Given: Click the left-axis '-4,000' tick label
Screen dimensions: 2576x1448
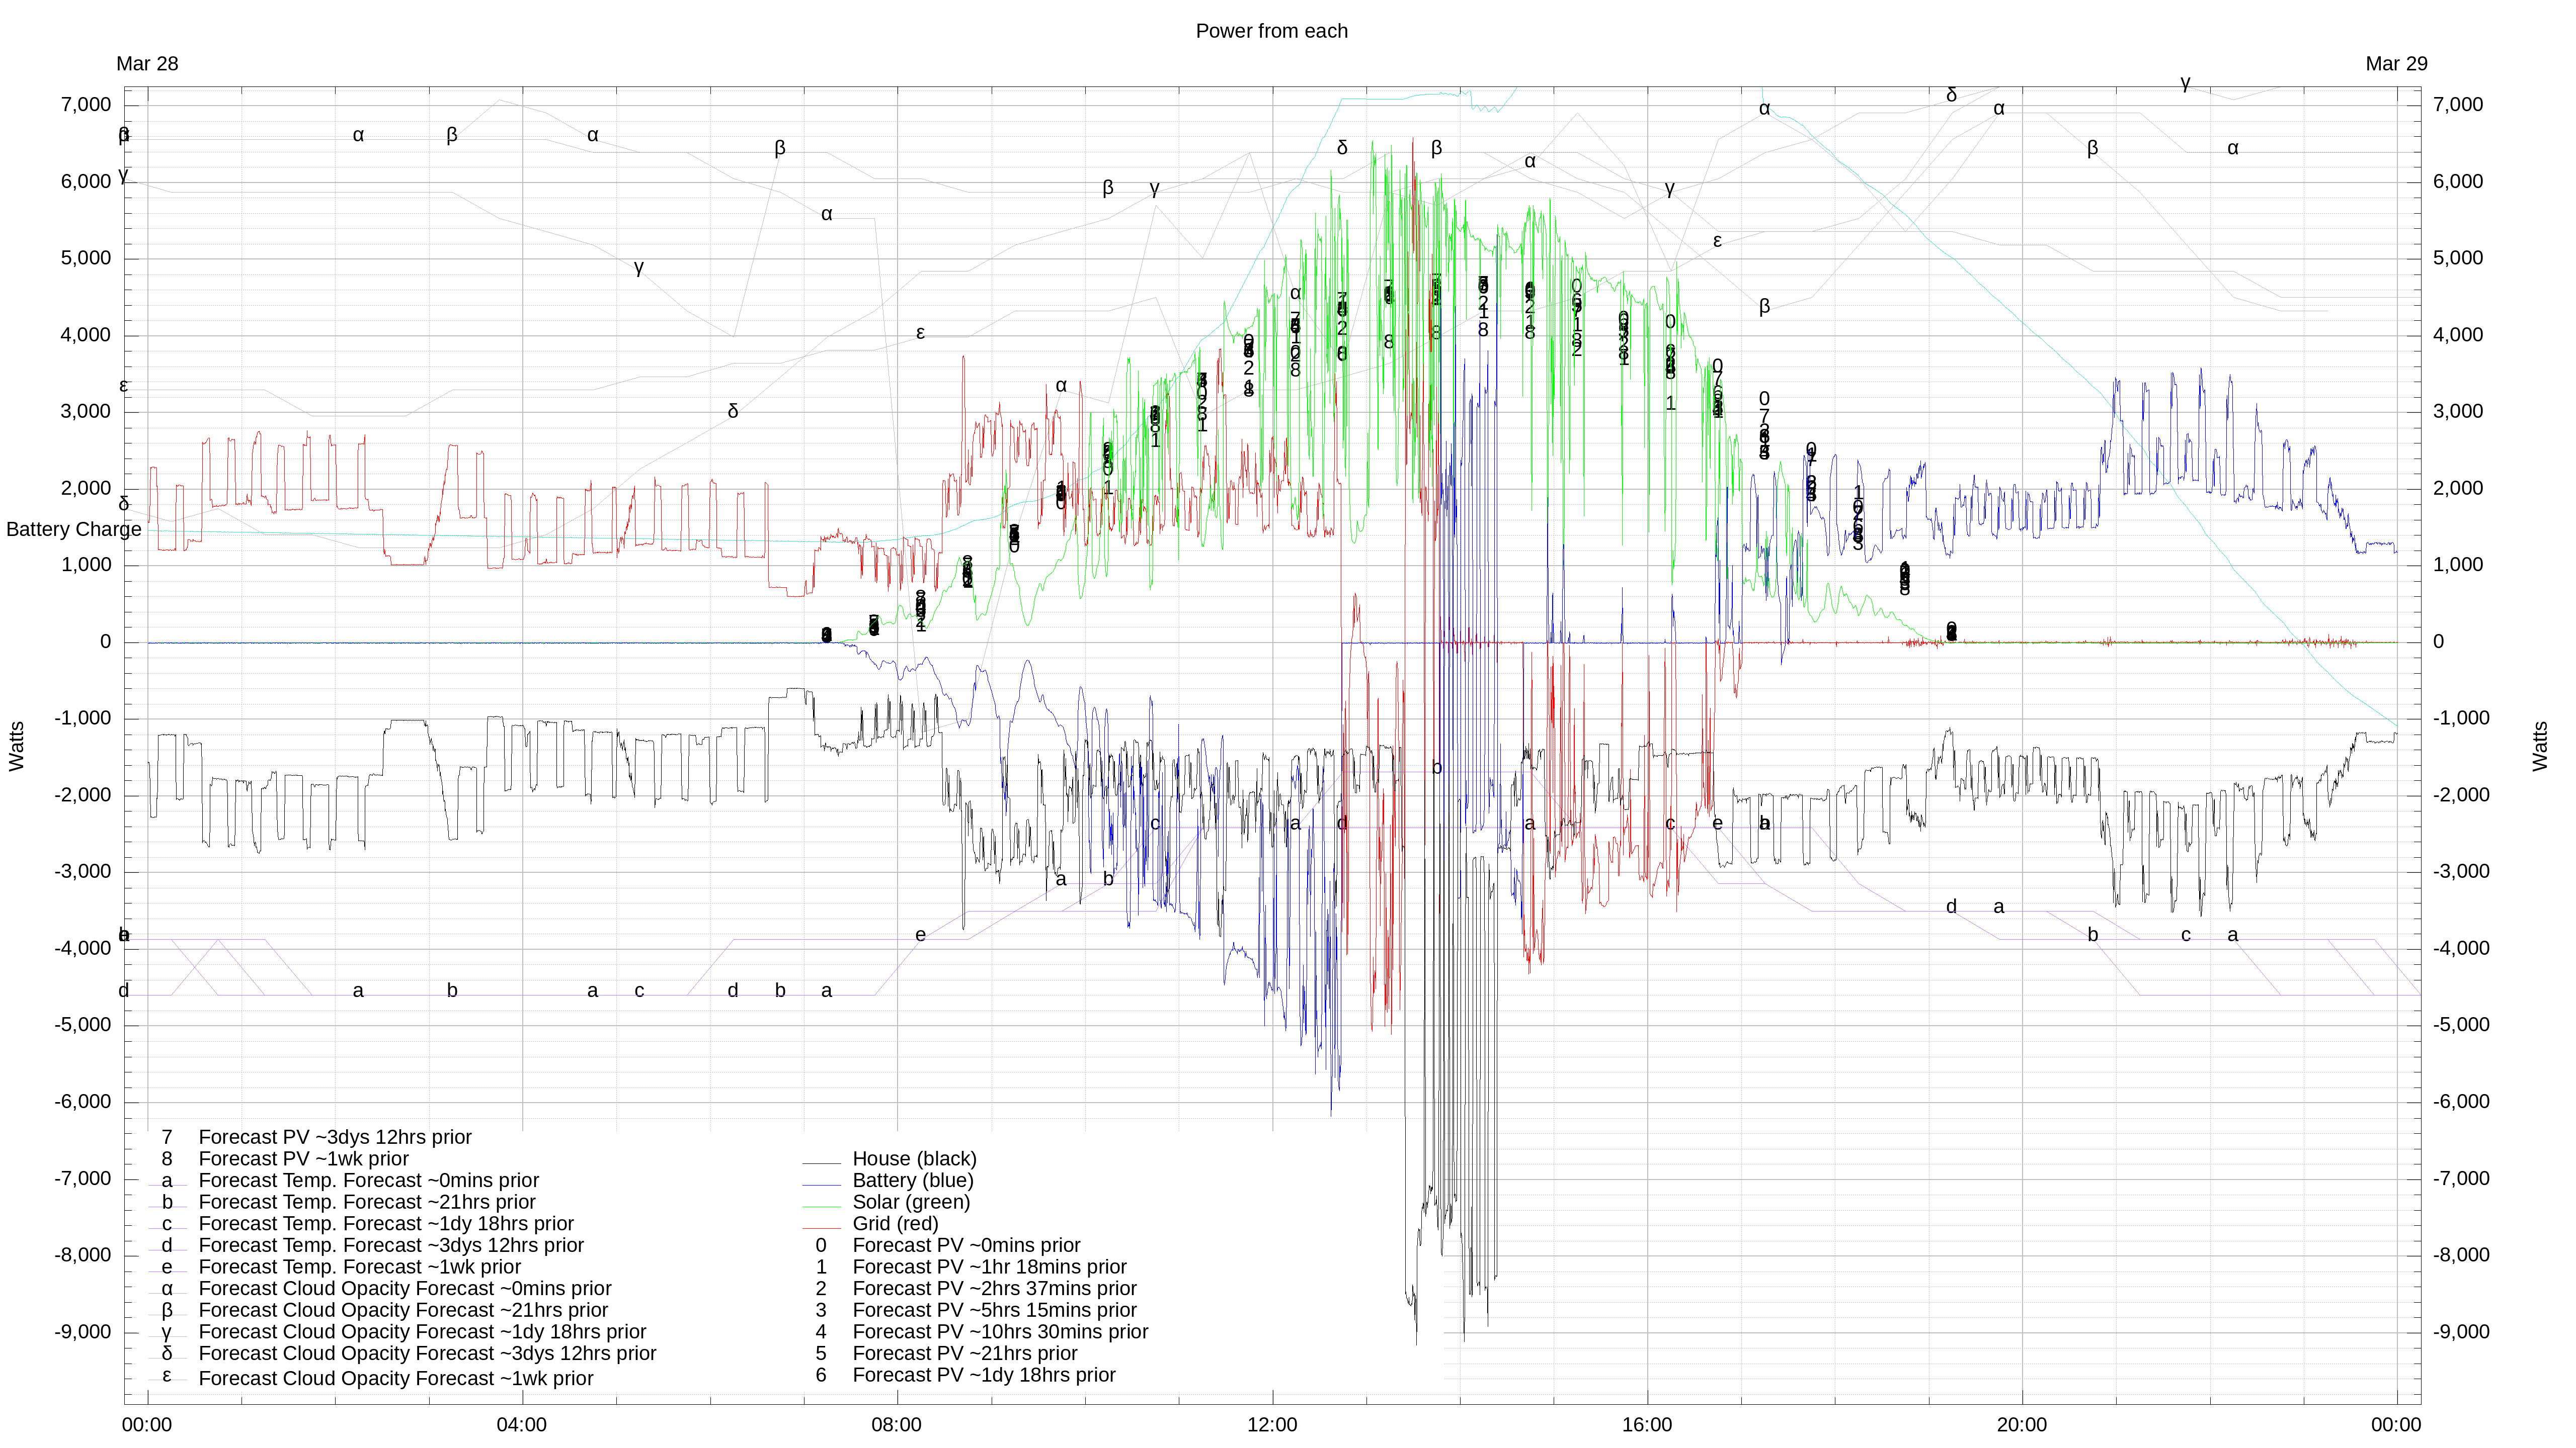Looking at the screenshot, I should pyautogui.click(x=83, y=948).
